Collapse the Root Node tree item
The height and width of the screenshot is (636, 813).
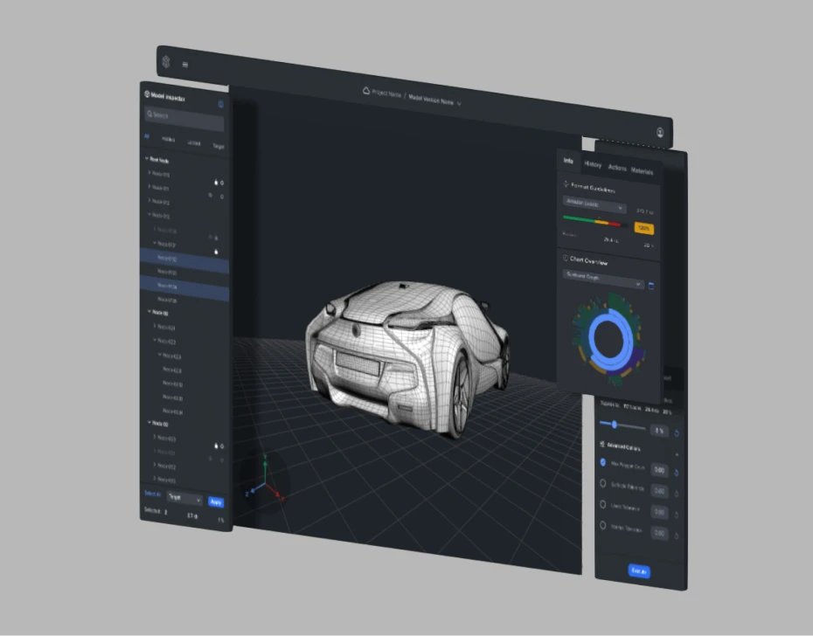[x=147, y=159]
